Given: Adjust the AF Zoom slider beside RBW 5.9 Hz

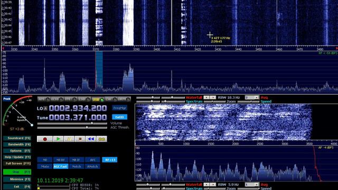Looking at the screenshot, I should point(214,188).
